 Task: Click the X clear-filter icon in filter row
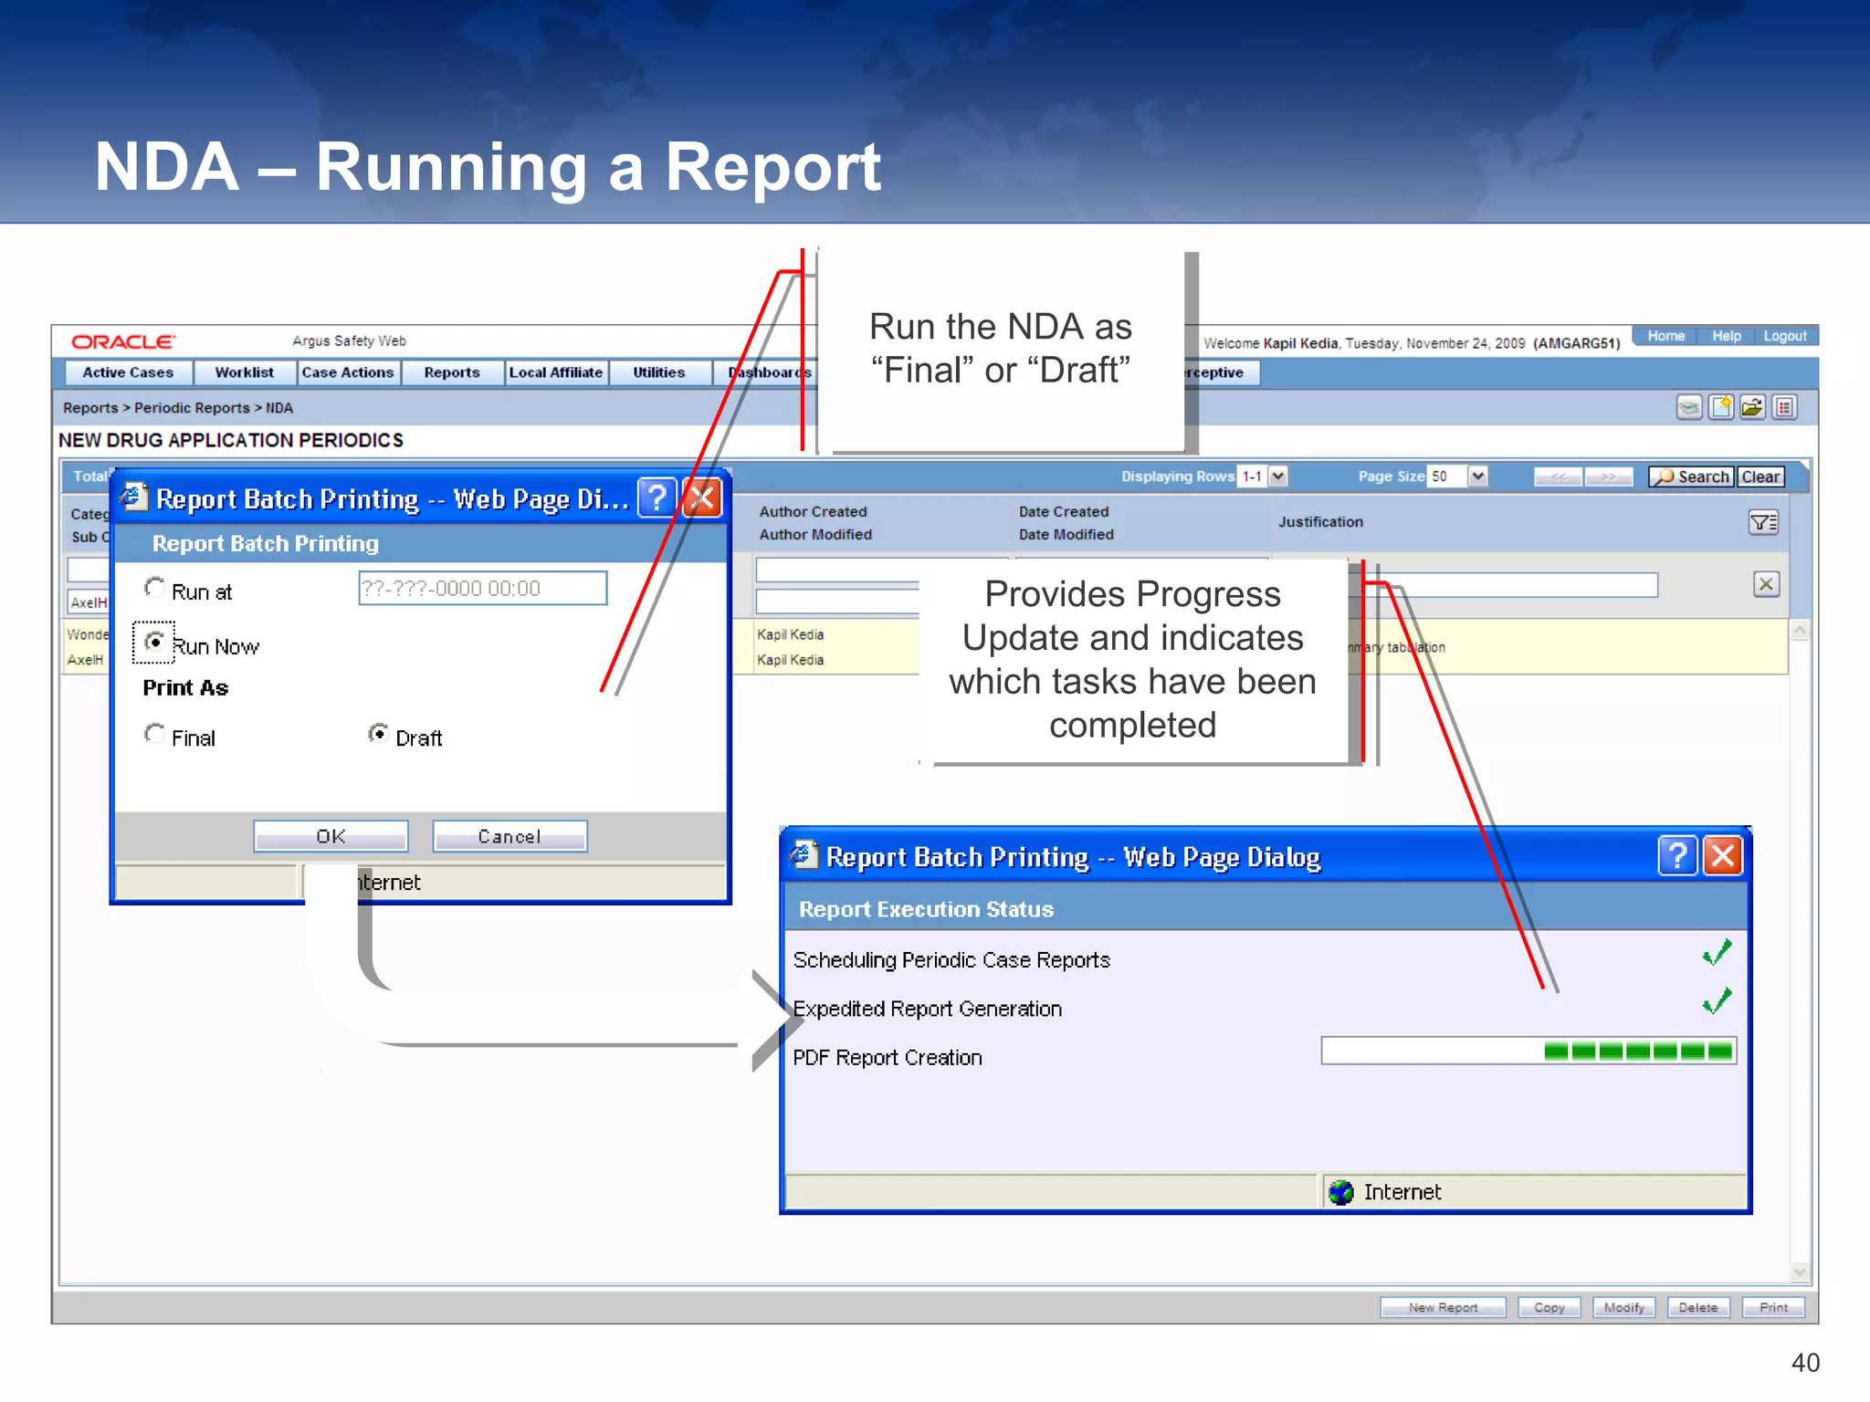click(x=1767, y=584)
